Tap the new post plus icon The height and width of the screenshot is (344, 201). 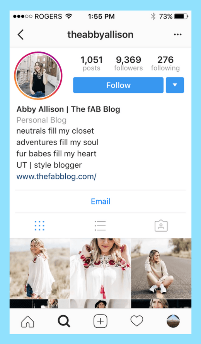(100, 322)
